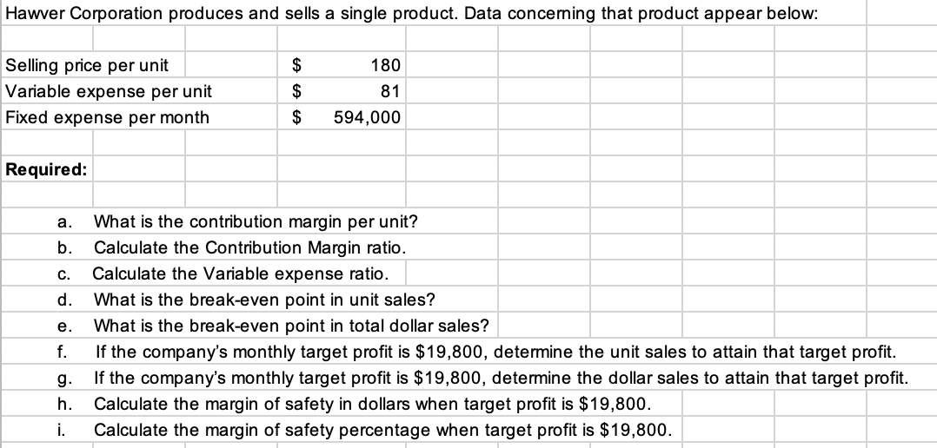
Task: Click the letter 'd.' list marker
Action: coord(65,300)
